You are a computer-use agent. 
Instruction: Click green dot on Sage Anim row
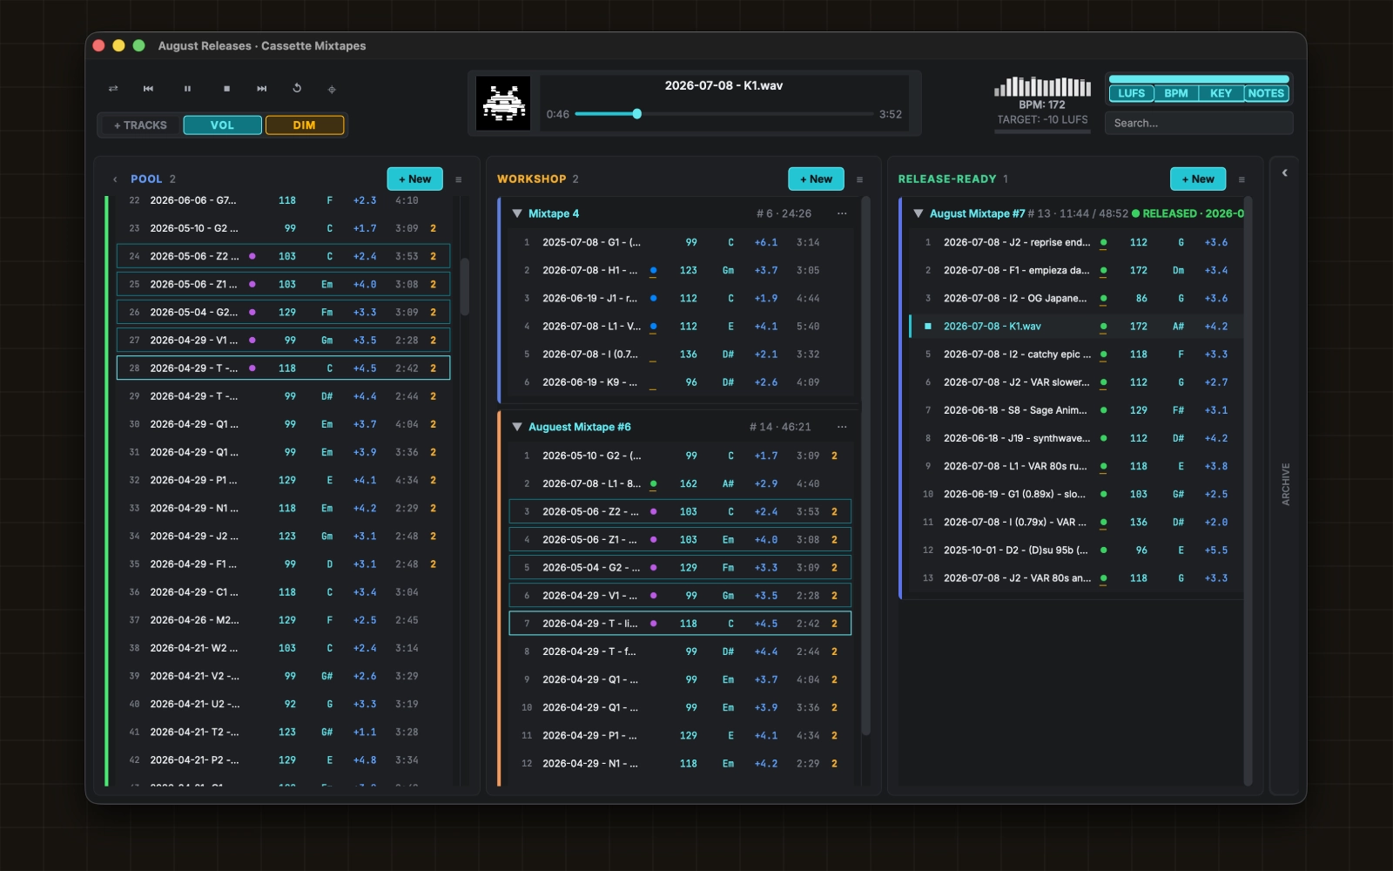[1104, 410]
